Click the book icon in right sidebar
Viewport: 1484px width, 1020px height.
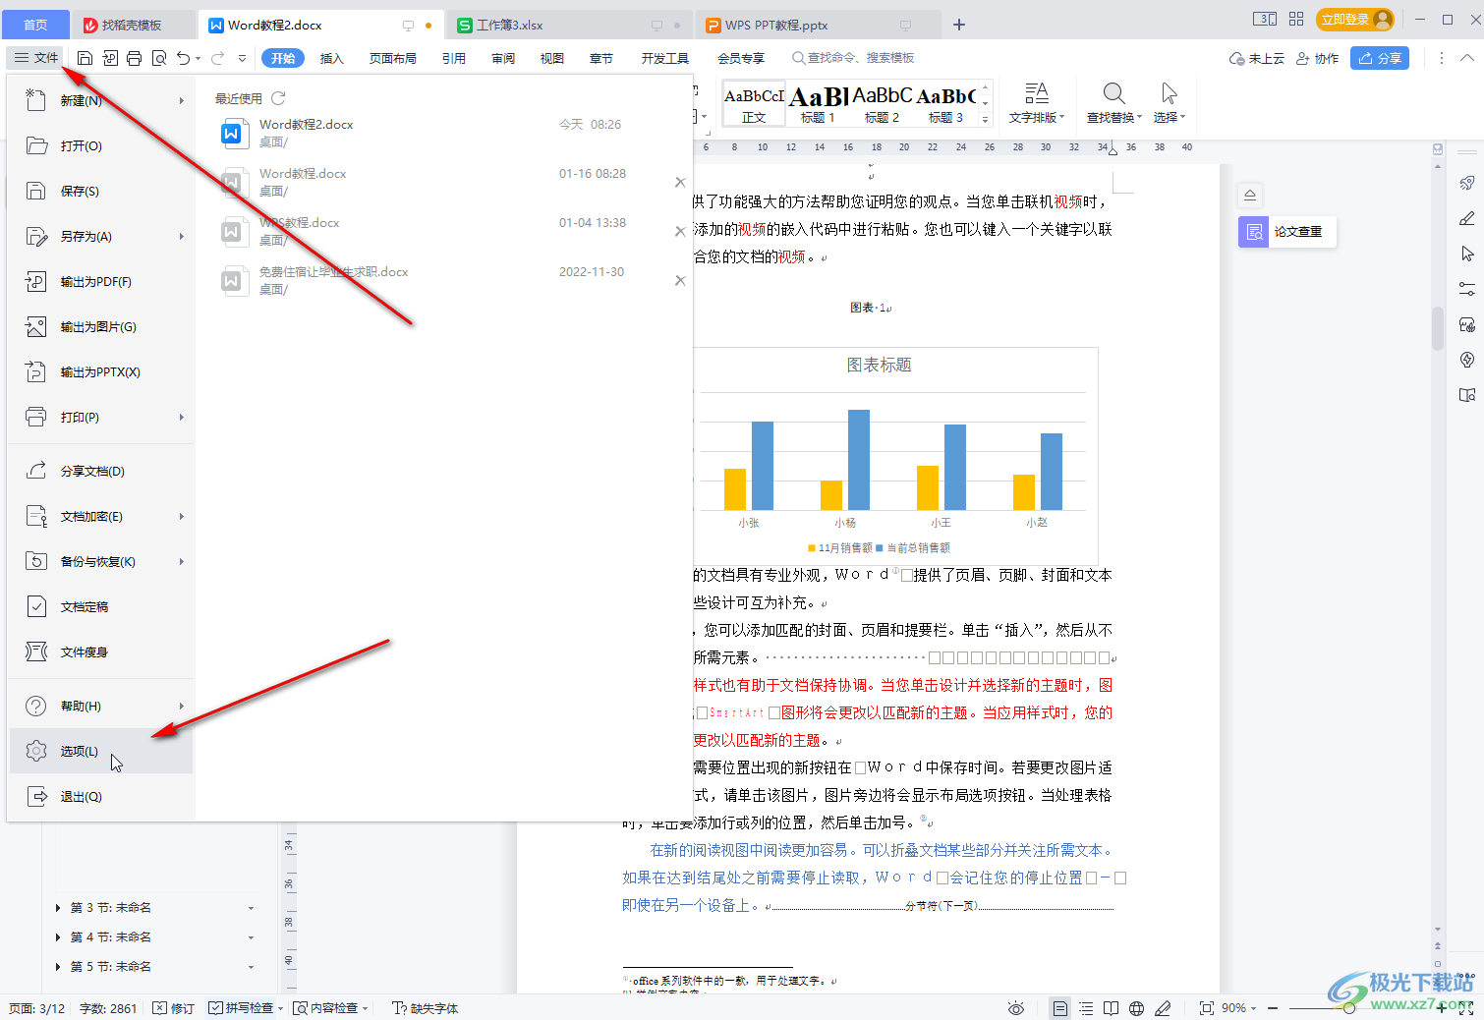pyautogui.click(x=1467, y=395)
